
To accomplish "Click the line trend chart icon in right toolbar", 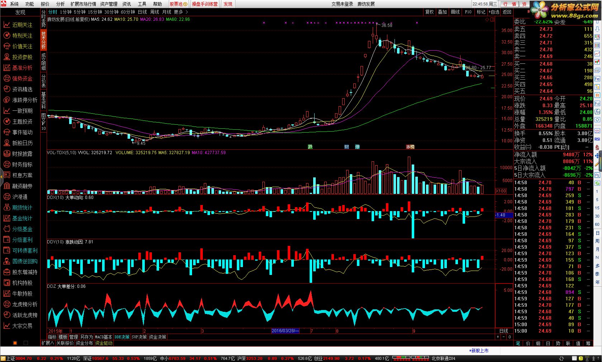I will click(x=597, y=53).
